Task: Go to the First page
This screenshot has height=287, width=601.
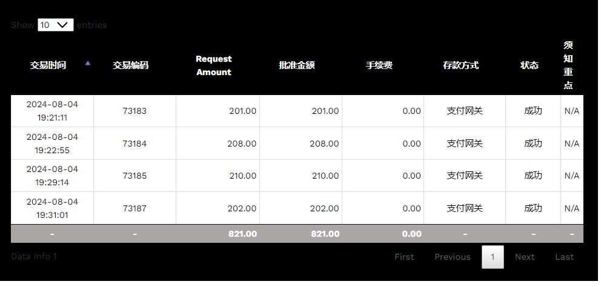Action: 404,257
